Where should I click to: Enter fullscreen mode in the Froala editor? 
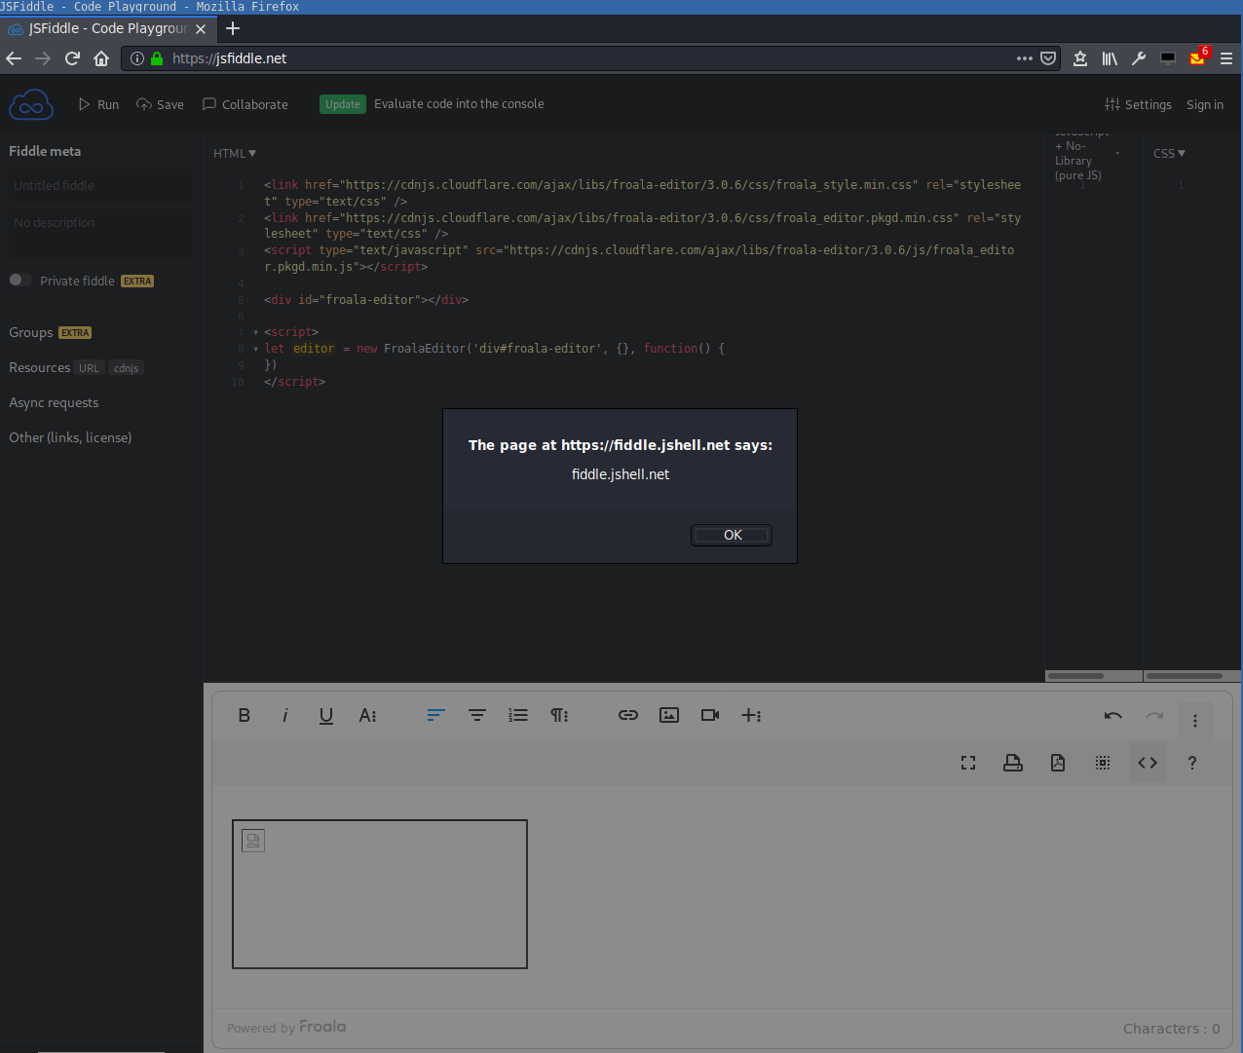tap(968, 763)
